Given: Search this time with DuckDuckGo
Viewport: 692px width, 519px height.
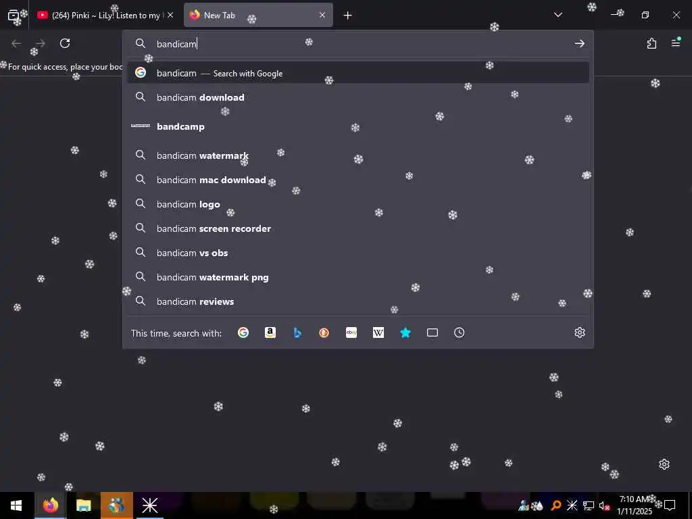Looking at the screenshot, I should click(324, 332).
